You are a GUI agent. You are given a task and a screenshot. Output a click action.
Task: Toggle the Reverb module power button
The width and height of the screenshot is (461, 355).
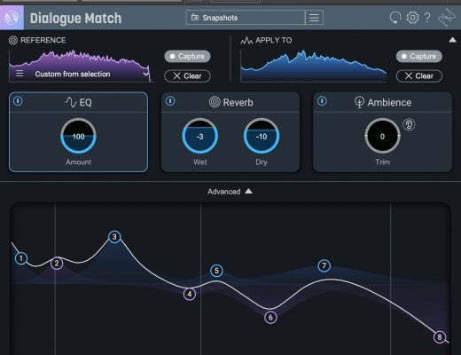click(x=170, y=101)
